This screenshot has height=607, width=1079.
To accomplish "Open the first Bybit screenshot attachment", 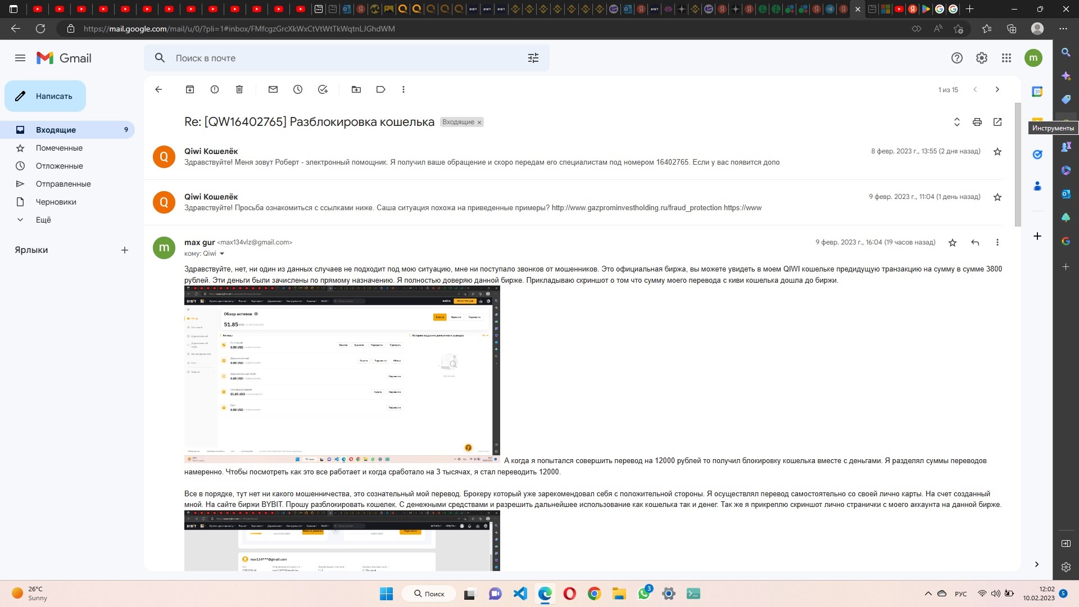I will (342, 374).
